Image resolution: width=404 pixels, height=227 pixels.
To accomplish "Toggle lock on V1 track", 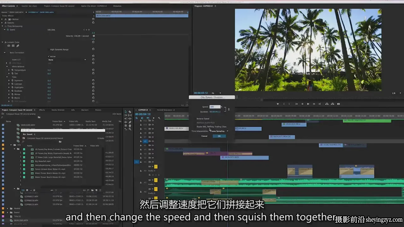I will pyautogui.click(x=141, y=162).
